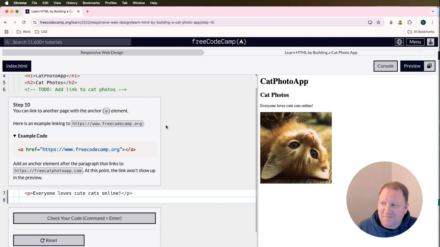Open the All Bookmarks folder
Image resolution: width=440 pixels, height=247 pixels.
pos(421,32)
